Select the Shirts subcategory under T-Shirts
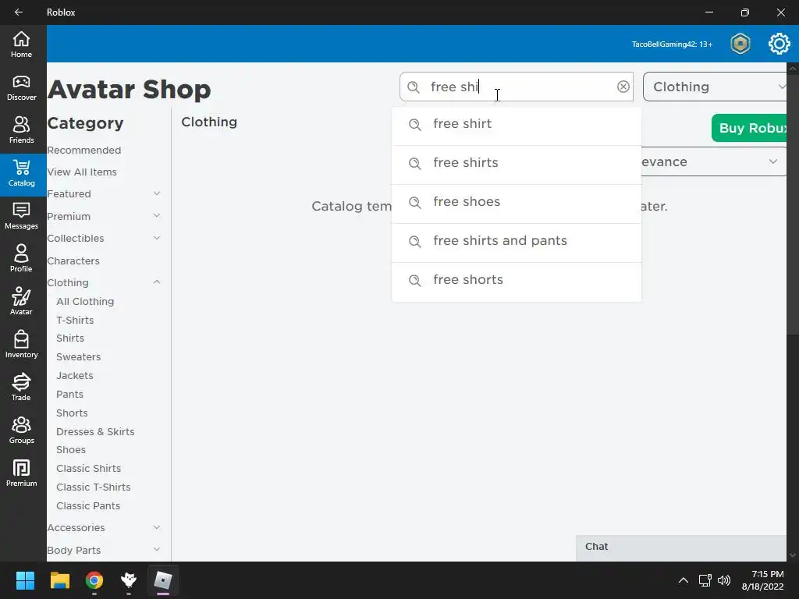Image resolution: width=799 pixels, height=599 pixels. (x=70, y=338)
